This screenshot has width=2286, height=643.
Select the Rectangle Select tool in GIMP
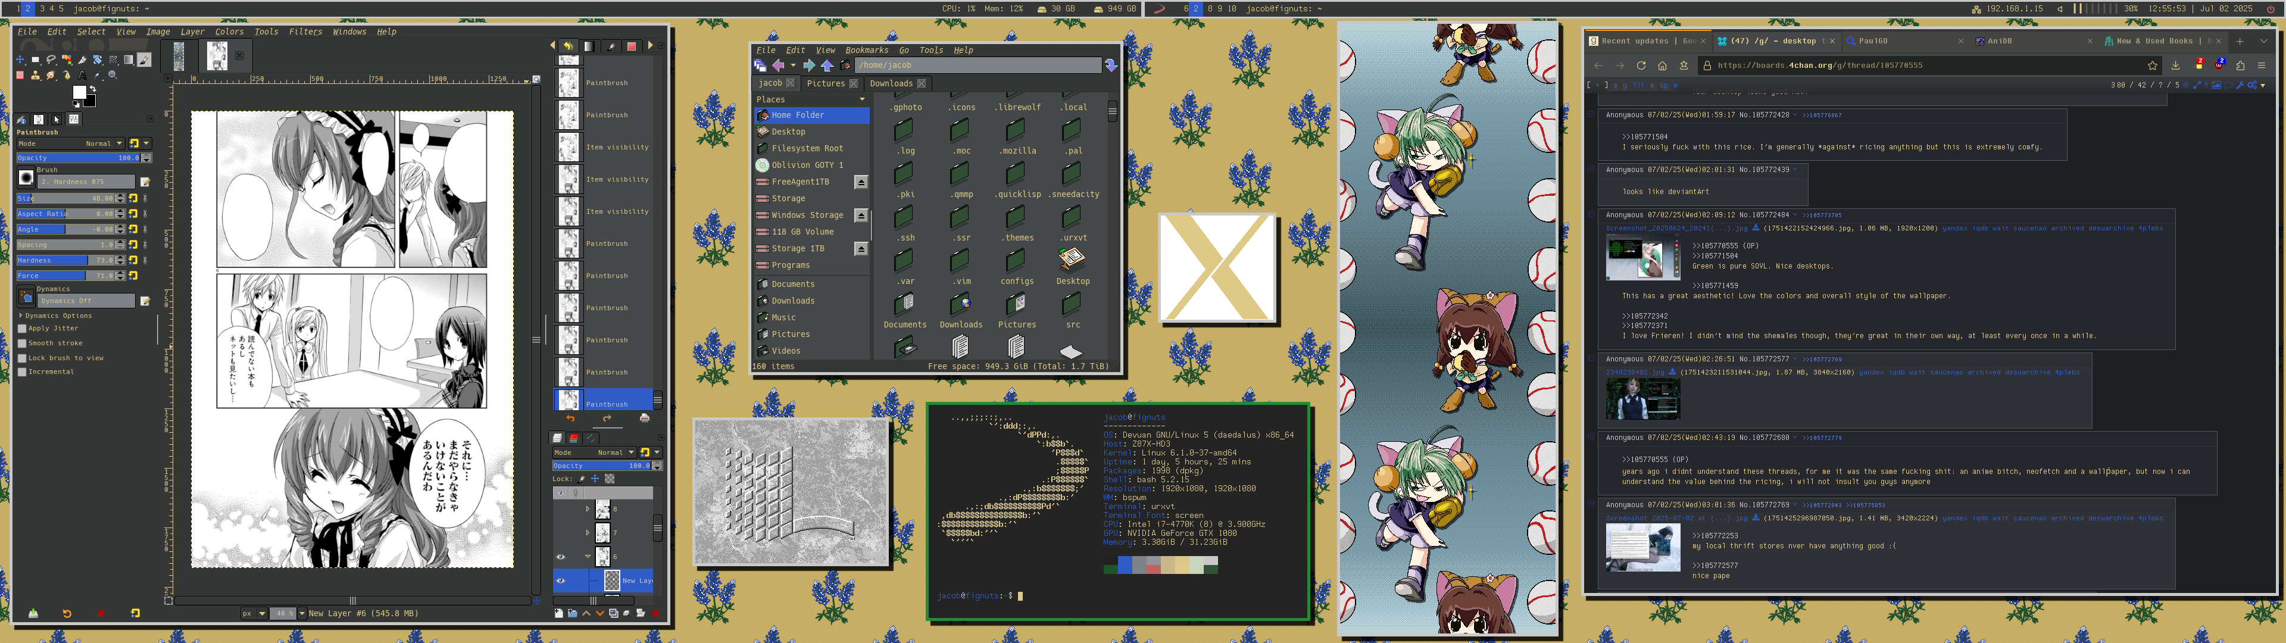click(36, 60)
